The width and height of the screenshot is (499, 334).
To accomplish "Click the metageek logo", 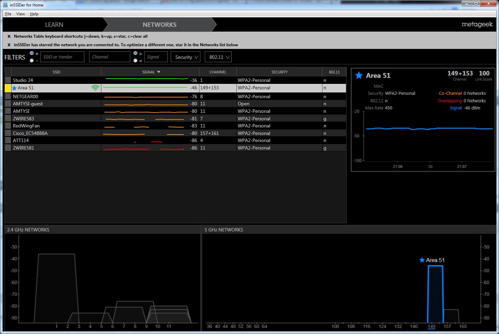I will [477, 24].
